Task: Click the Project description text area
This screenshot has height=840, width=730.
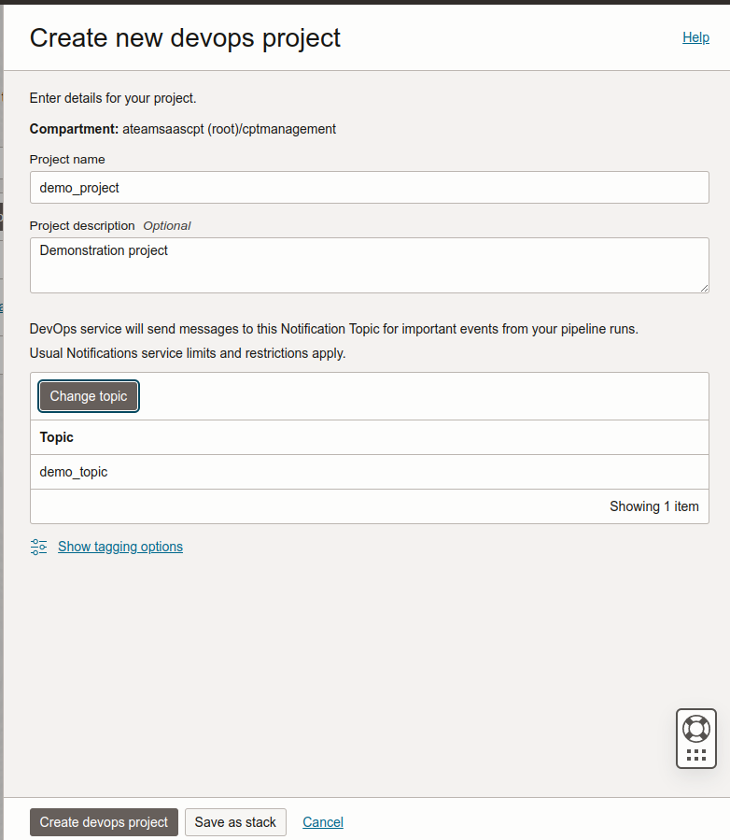Action: pyautogui.click(x=369, y=265)
